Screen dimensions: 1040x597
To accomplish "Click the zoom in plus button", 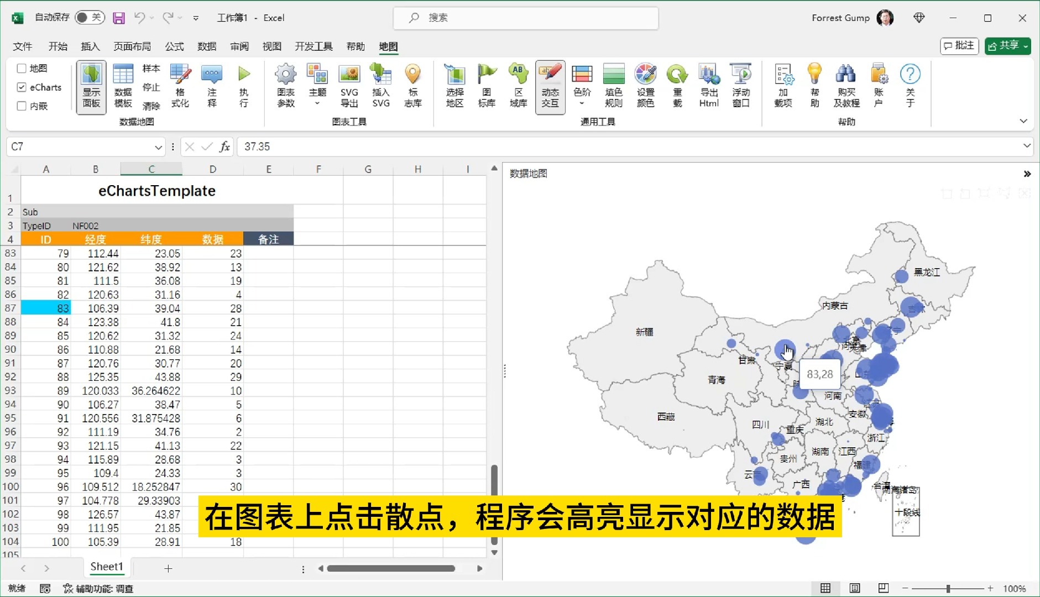I will 990,589.
